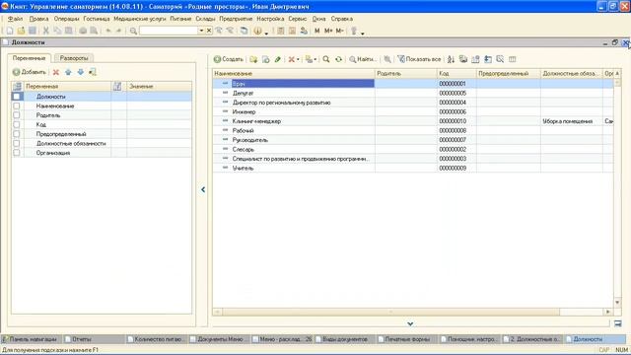Open the Гостиница menu
631x355 pixels.
coord(97,19)
